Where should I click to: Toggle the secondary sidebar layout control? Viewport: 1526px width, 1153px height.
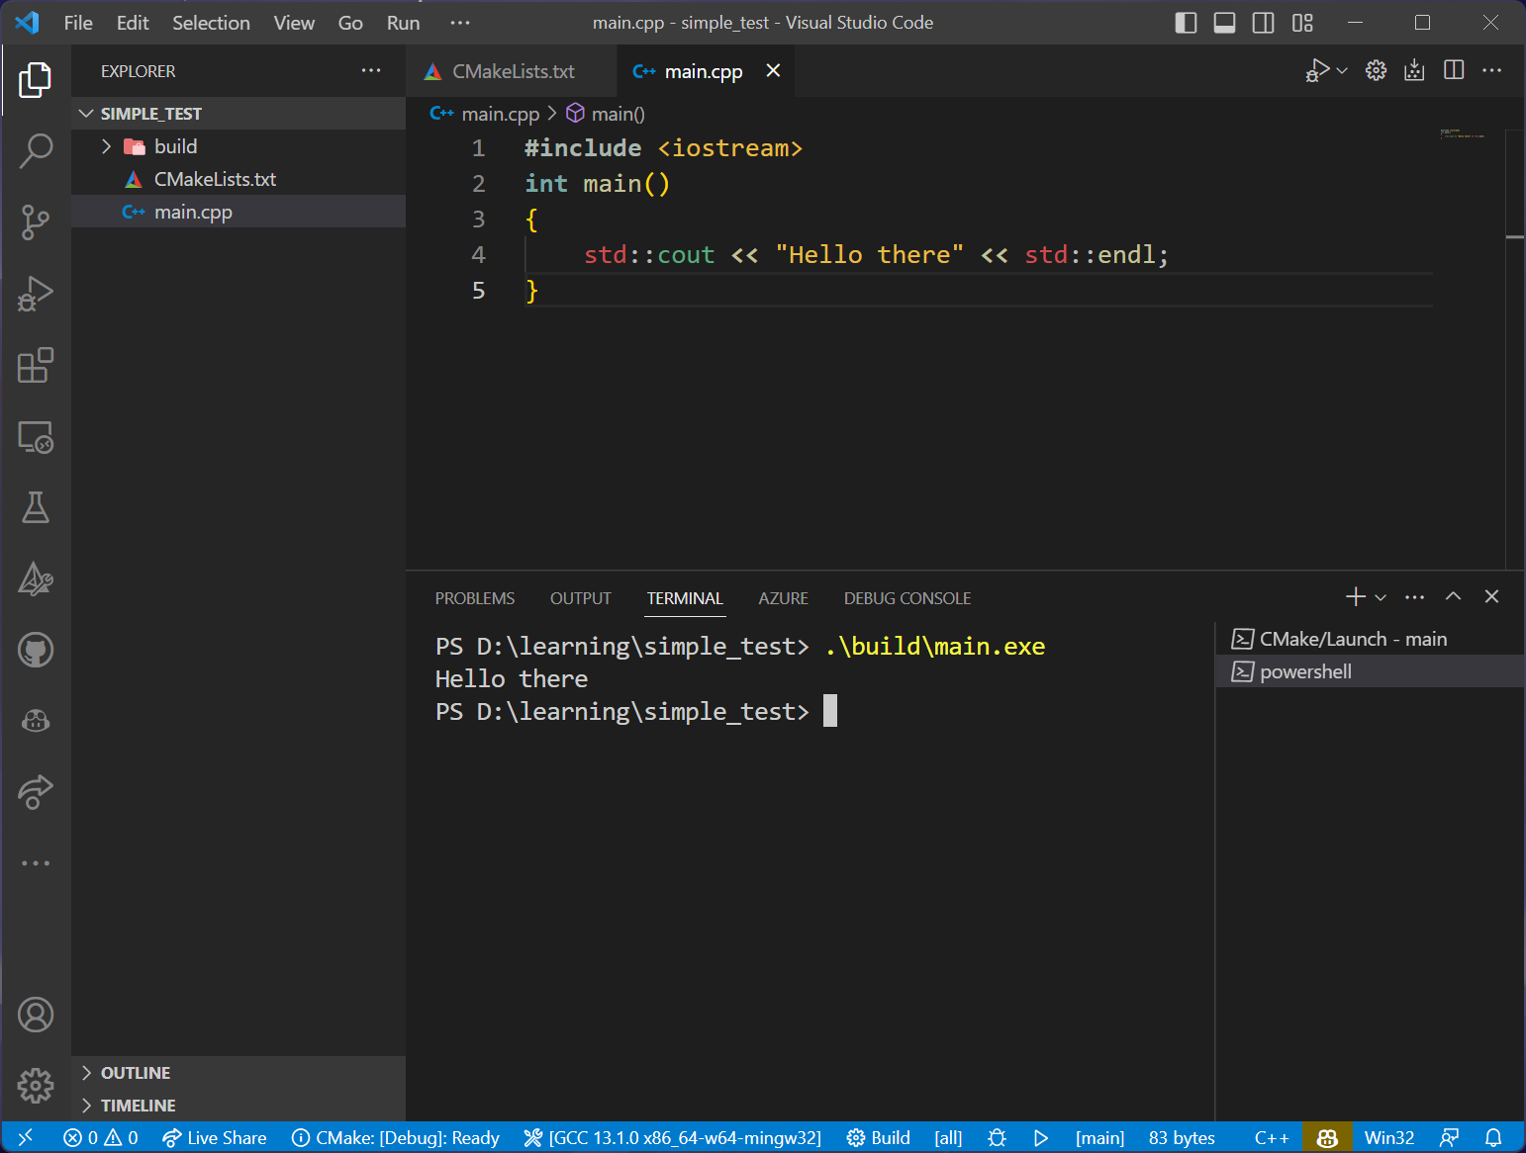(1263, 22)
